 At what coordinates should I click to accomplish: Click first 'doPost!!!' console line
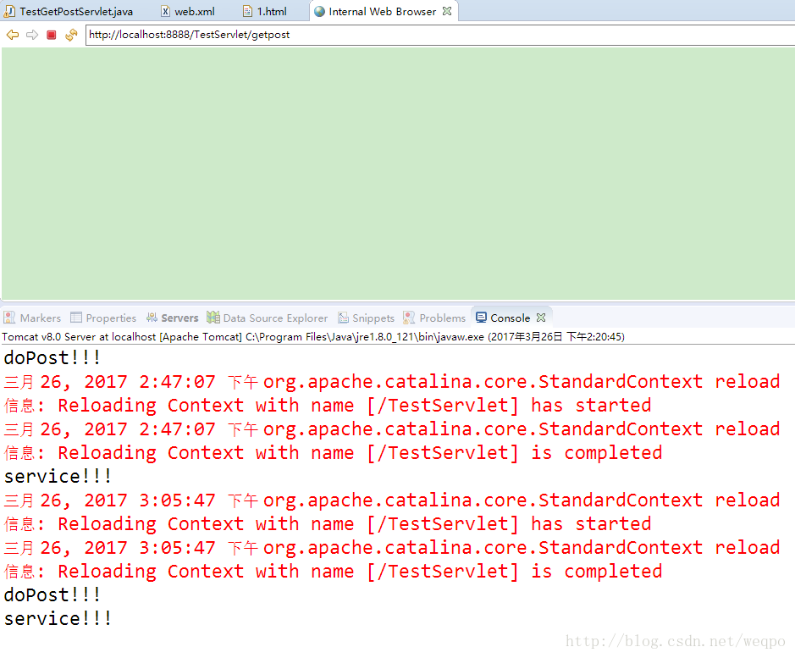coord(52,357)
